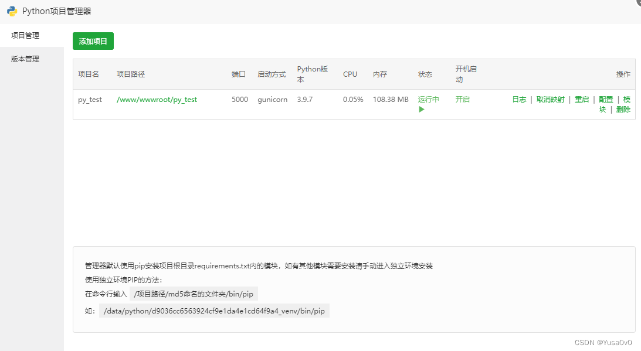
Task: Click the port value 5000 in the row
Action: click(239, 100)
